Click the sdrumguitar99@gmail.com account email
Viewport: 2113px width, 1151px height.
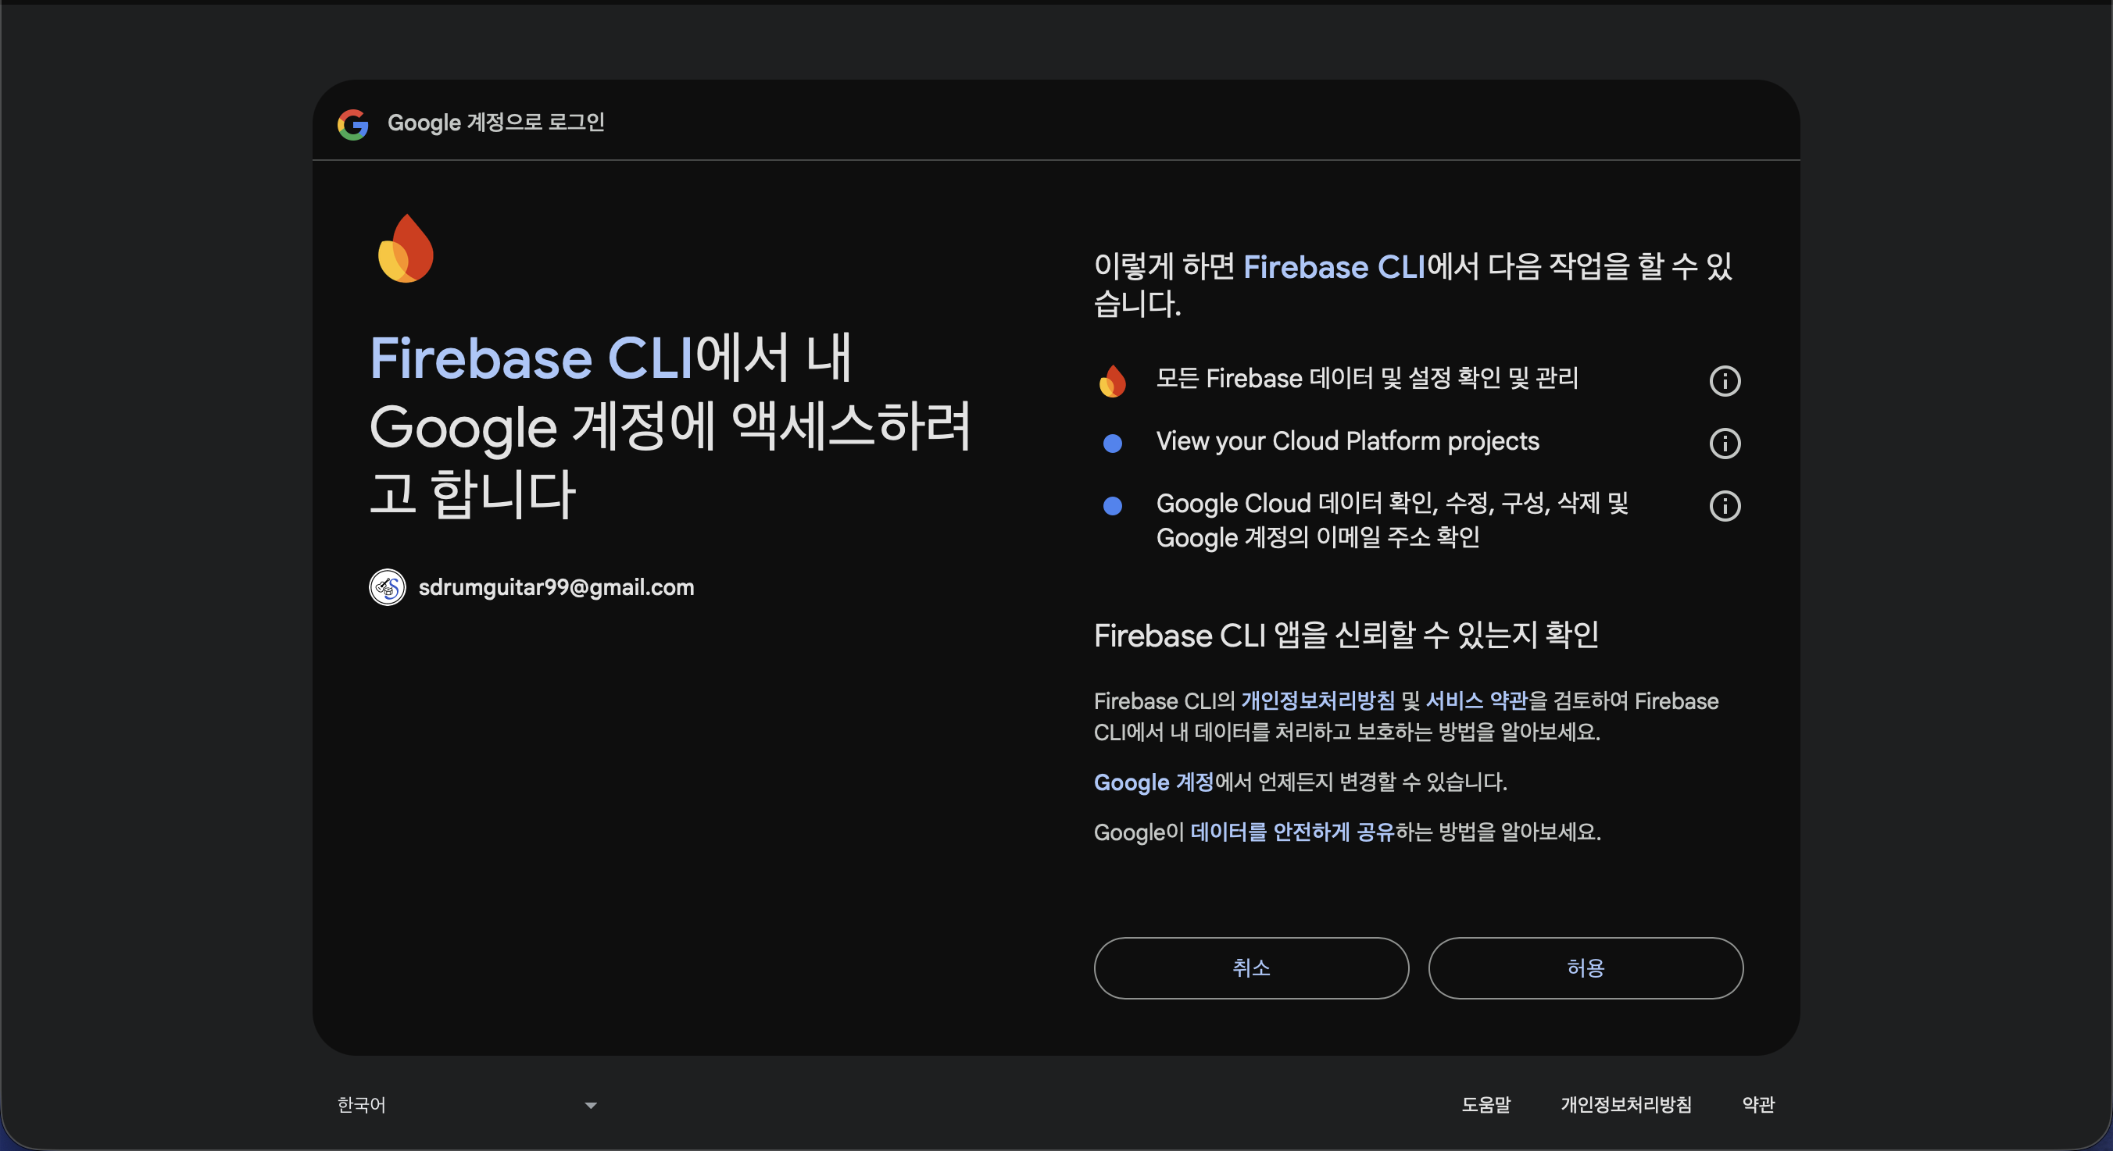(556, 587)
